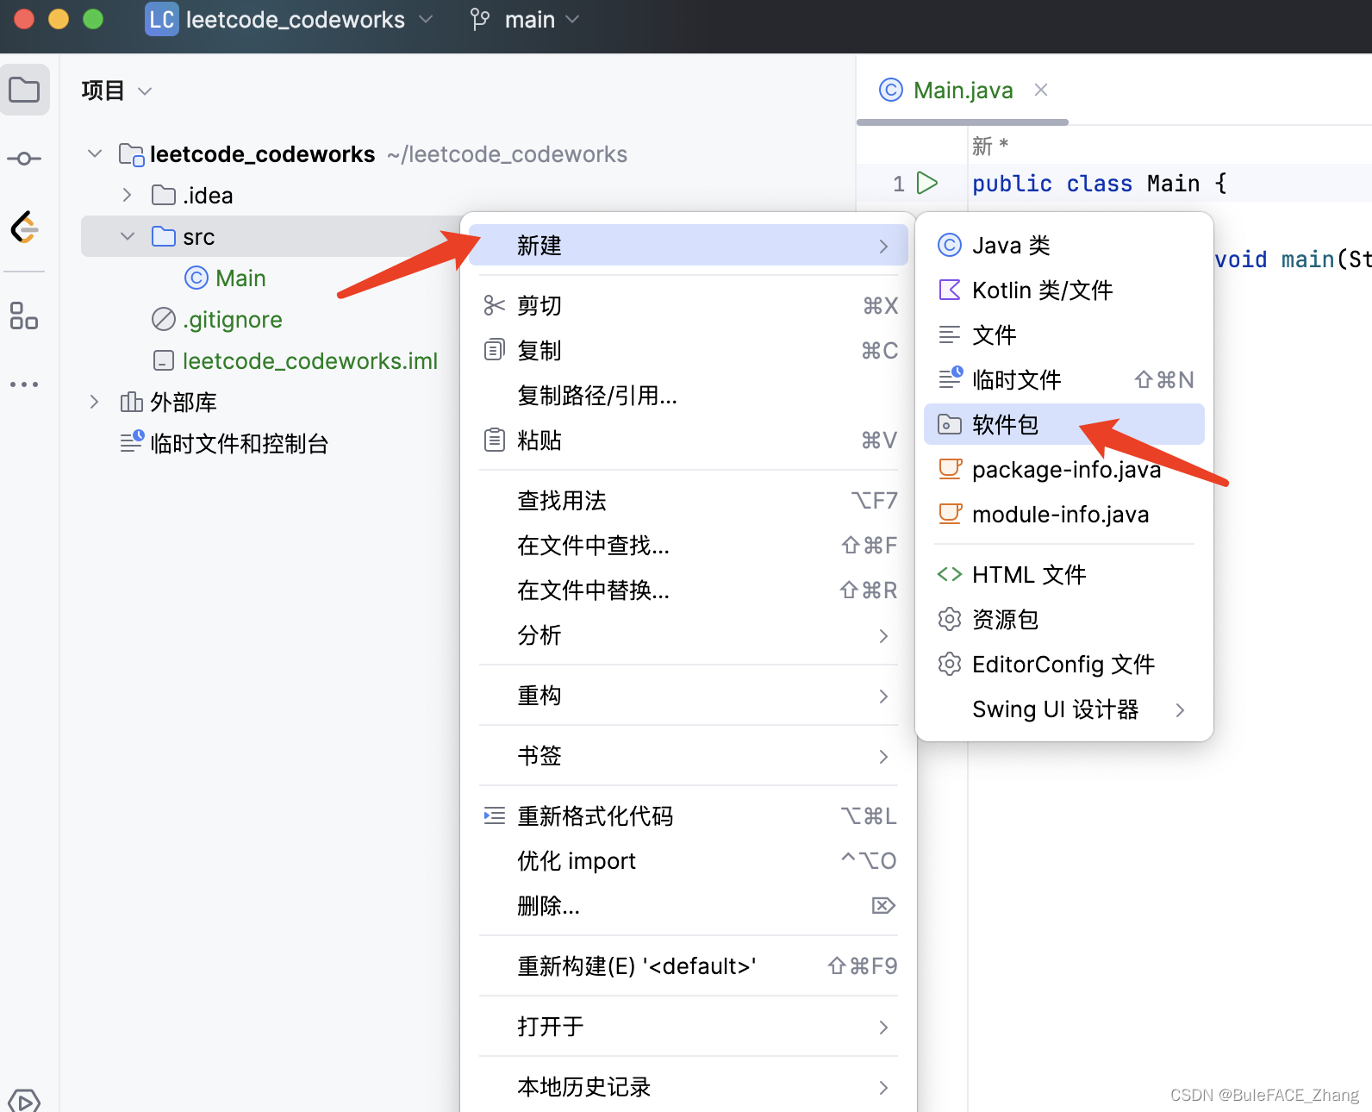The height and width of the screenshot is (1112, 1372).
Task: Click line 1 'public class Main' in editor
Action: coord(1099,183)
